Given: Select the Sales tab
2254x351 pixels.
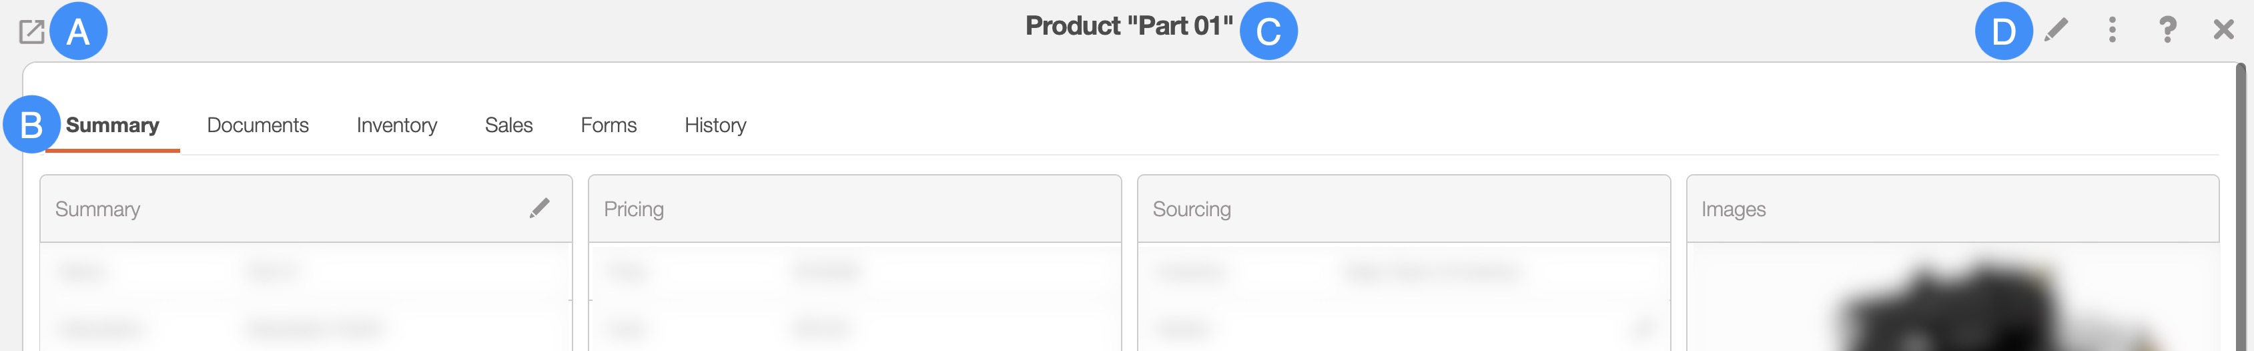Looking at the screenshot, I should (x=508, y=125).
